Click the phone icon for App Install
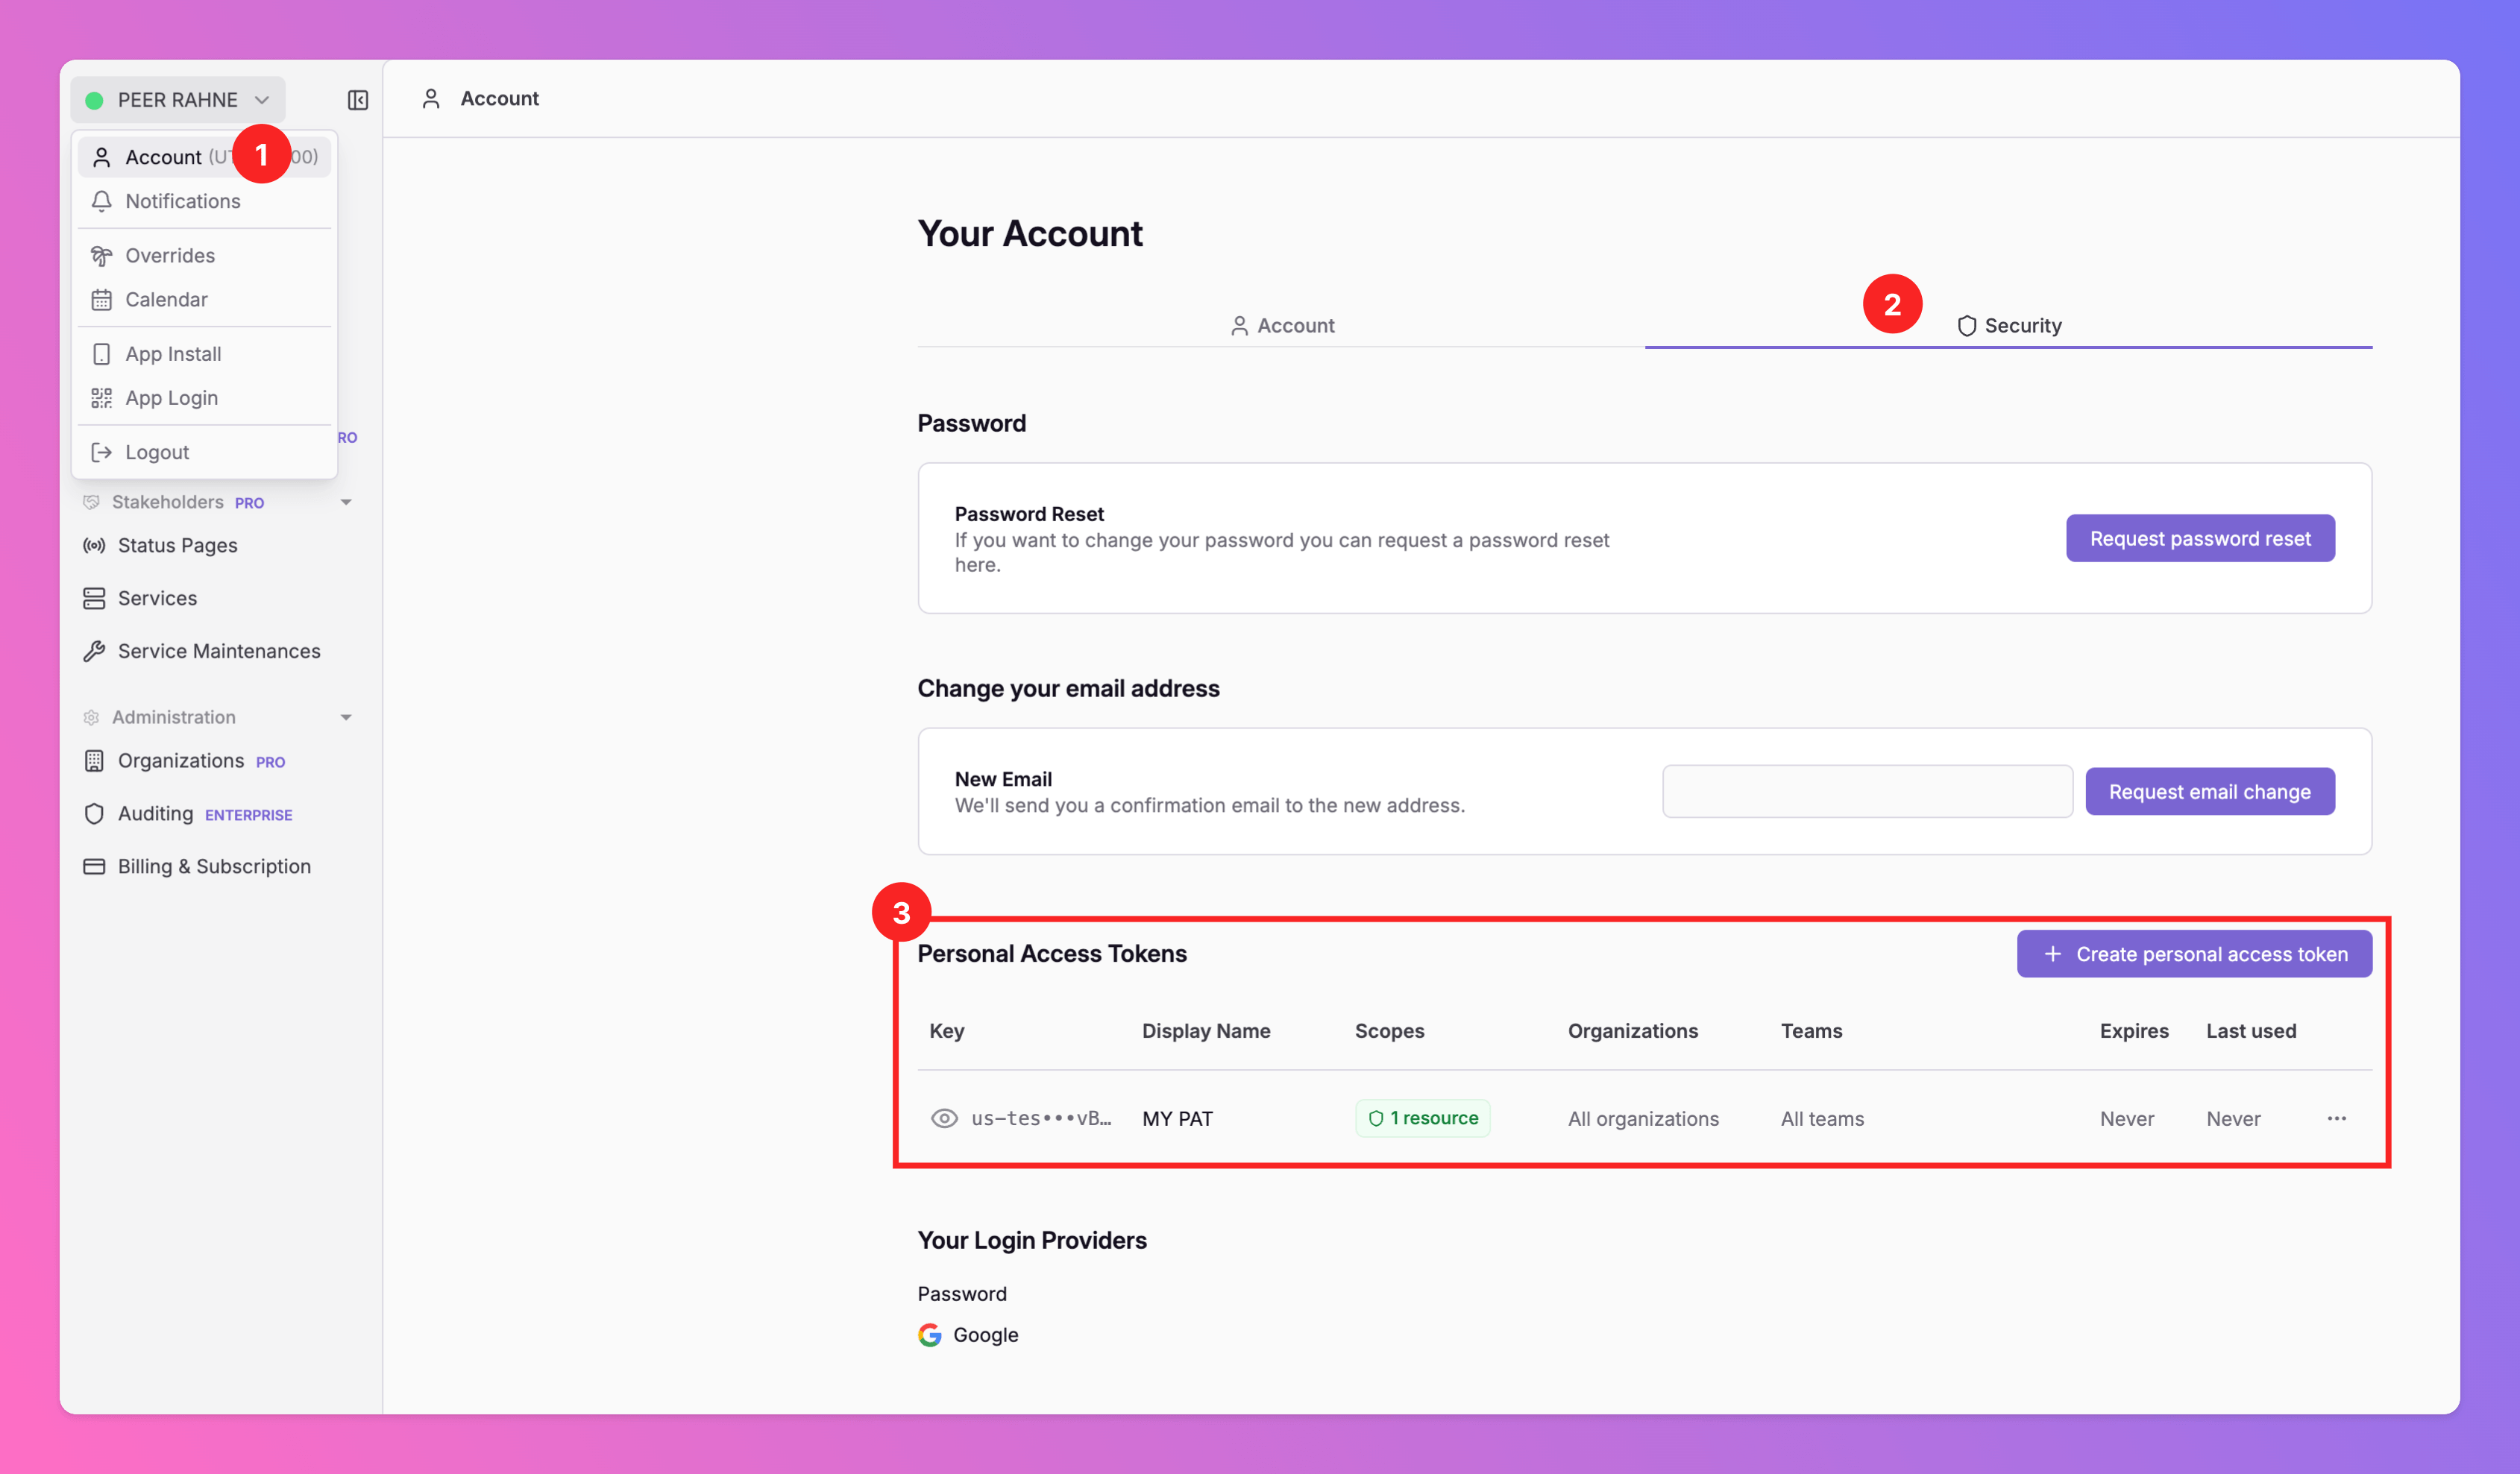The height and width of the screenshot is (1474, 2520). [101, 353]
